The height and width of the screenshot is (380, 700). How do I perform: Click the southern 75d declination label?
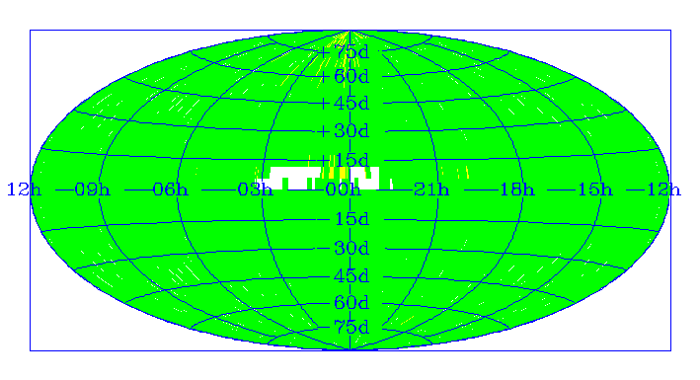coord(351,328)
